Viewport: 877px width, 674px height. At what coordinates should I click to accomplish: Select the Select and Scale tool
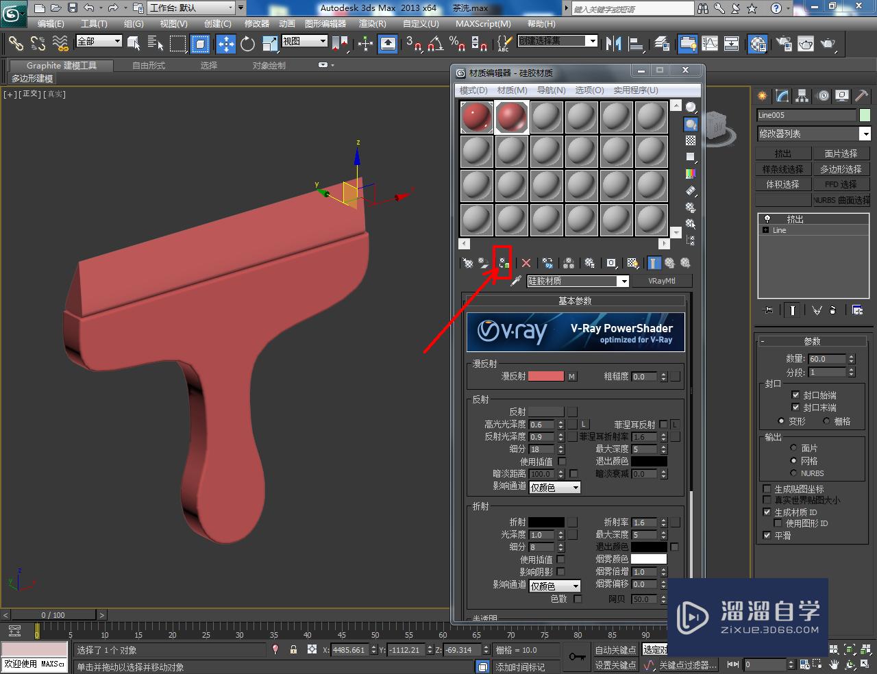(269, 44)
